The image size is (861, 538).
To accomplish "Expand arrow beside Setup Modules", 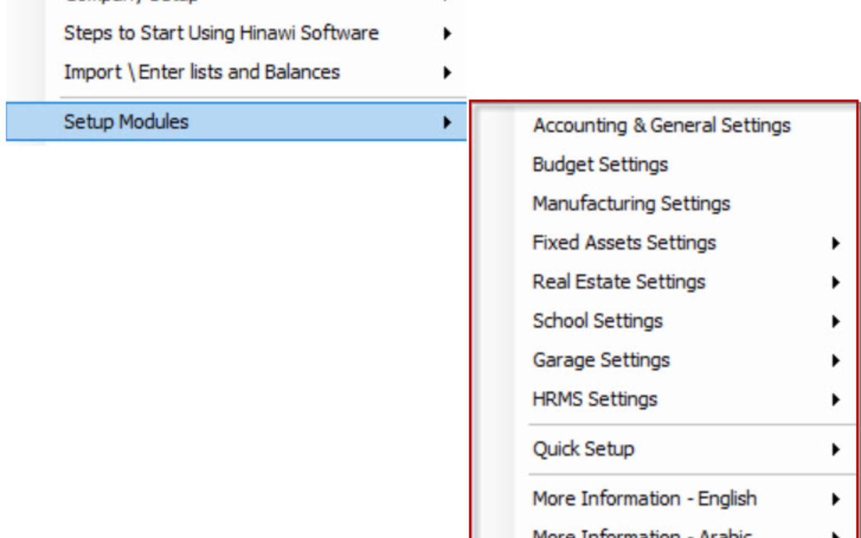I will click(447, 122).
